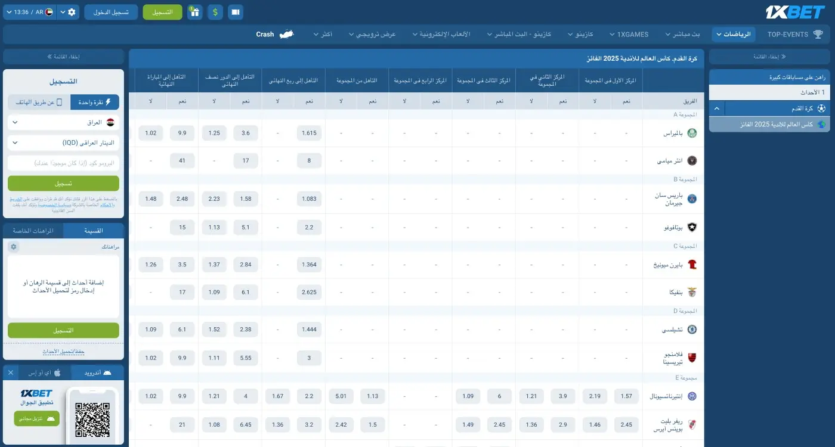835x447 pixels.
Task: Click the Benfica team logo
Action: [x=692, y=292]
